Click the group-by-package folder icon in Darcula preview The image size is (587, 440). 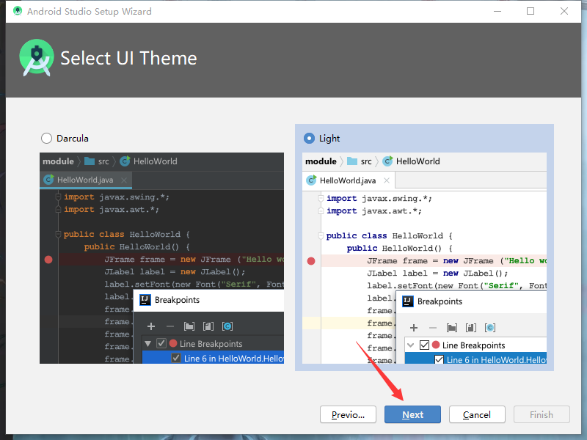pyautogui.click(x=189, y=326)
